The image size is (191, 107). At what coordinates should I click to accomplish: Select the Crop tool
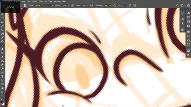2,30
